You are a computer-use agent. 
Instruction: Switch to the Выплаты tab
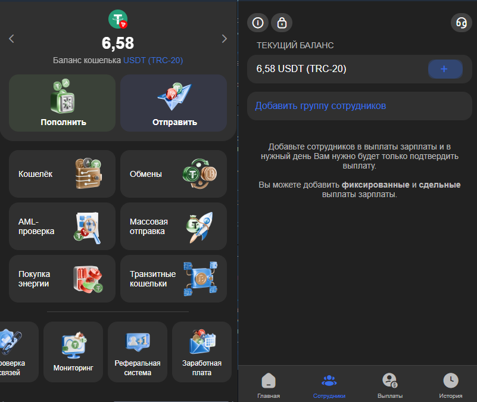pos(390,385)
